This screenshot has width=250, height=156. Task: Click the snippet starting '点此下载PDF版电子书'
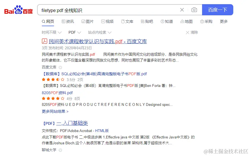[118, 140]
